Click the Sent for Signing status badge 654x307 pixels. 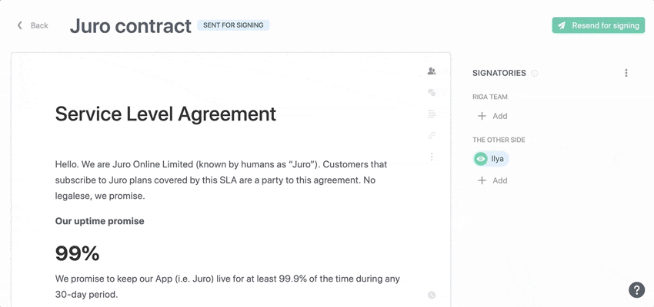(233, 25)
